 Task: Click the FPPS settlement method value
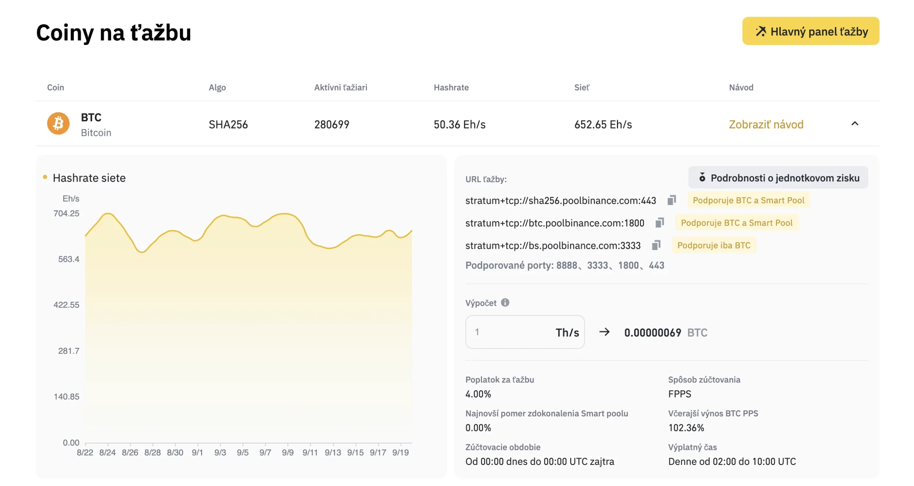tap(679, 394)
